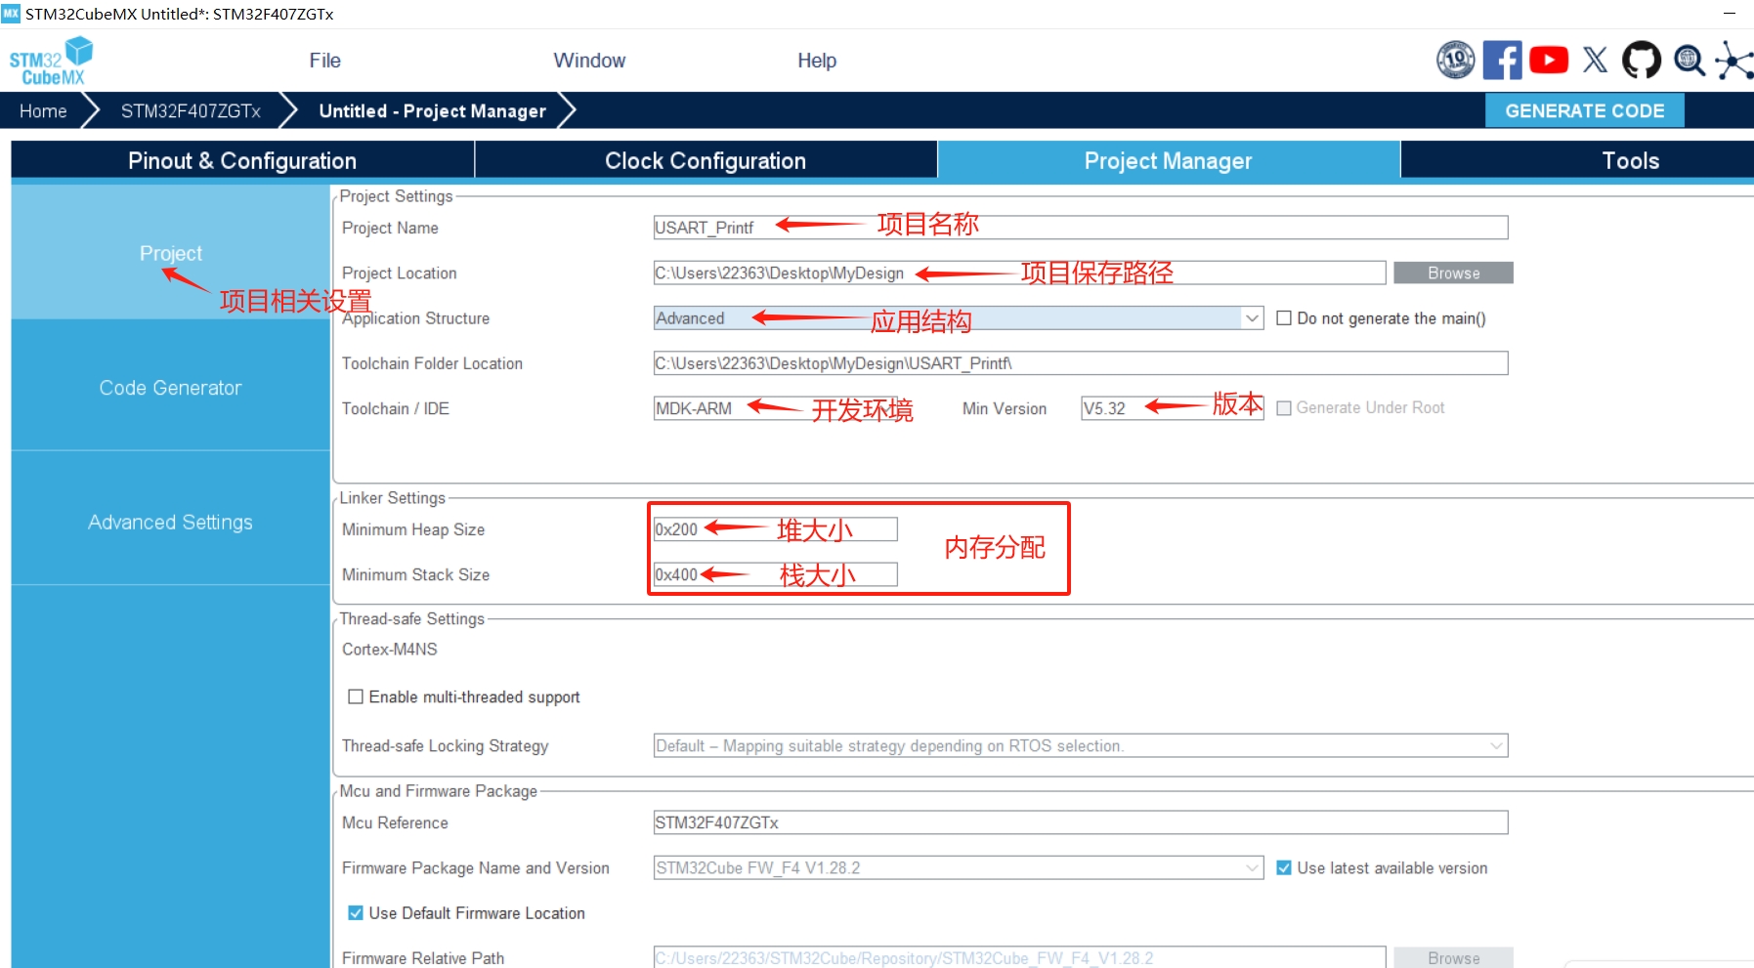This screenshot has height=968, width=1754.
Task: Check 'Do not generate the main()'
Action: click(x=1285, y=317)
